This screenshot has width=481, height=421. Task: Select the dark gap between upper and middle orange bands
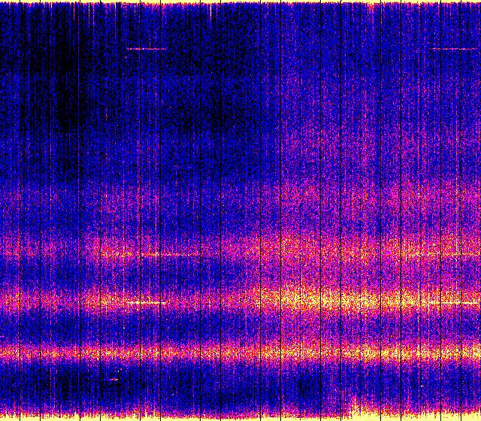coord(240,275)
